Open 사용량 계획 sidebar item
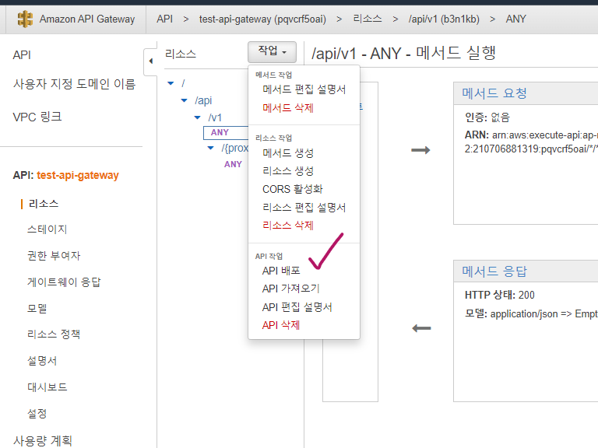Screen dimensions: 598x448 [x=43, y=441]
